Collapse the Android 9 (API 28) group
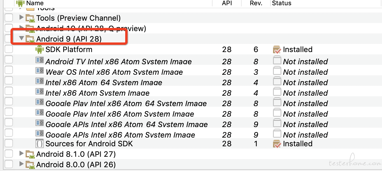The width and height of the screenshot is (382, 171). tap(21, 38)
